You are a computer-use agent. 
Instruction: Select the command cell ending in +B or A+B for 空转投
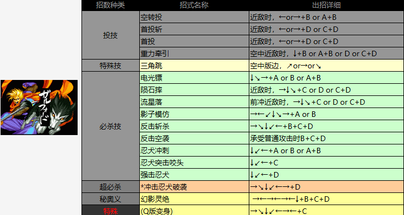coord(326,17)
